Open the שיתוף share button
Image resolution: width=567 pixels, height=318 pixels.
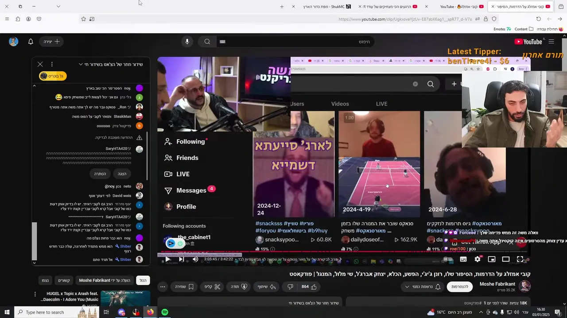pos(267,287)
